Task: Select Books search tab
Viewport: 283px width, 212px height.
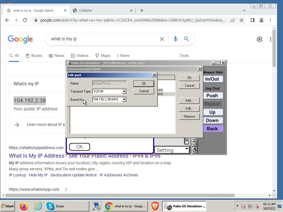Action: pyautogui.click(x=34, y=55)
